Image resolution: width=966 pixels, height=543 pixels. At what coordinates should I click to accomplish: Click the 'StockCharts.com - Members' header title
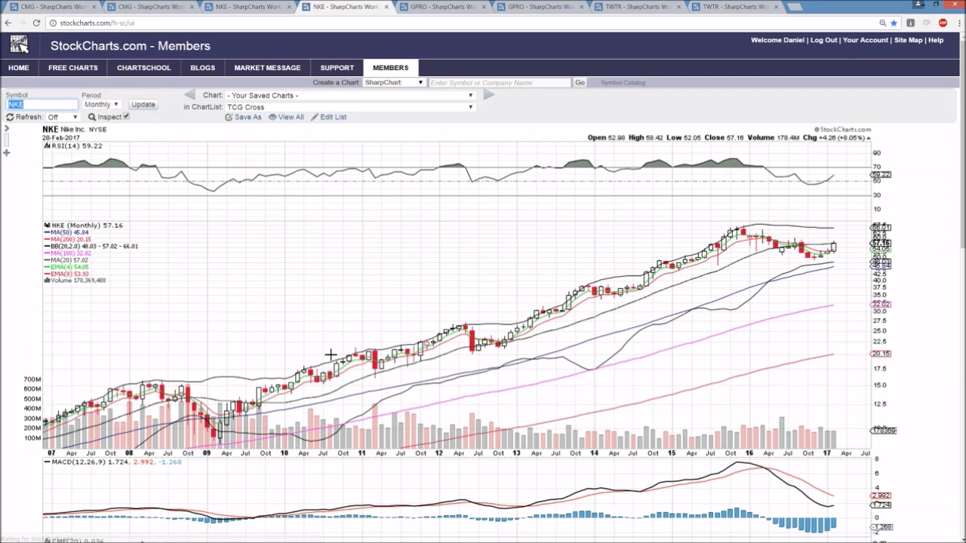131,46
